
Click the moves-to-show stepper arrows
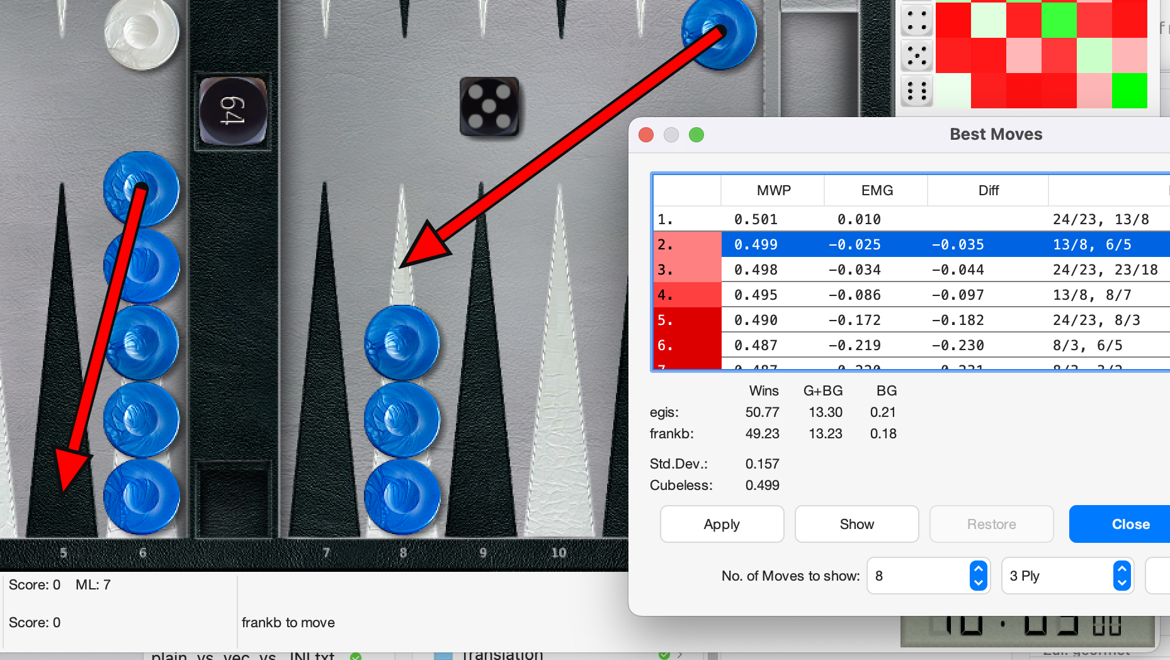click(x=978, y=576)
